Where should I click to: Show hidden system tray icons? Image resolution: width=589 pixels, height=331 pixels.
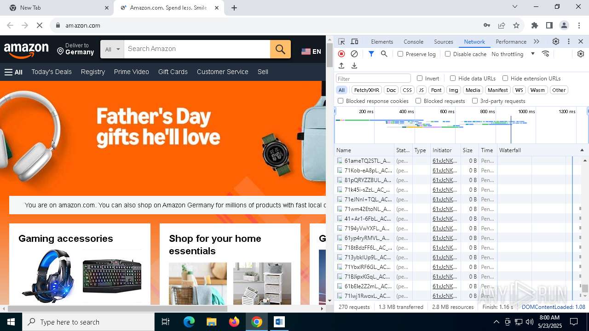pos(496,322)
